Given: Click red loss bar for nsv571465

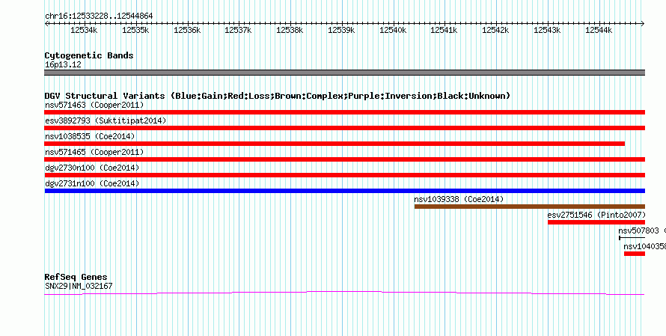Looking at the screenshot, I should pyautogui.click(x=344, y=159).
